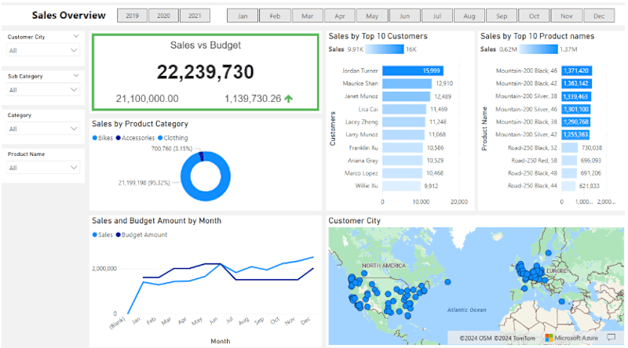628x348 pixels.
Task: Open the Customer City dropdown
Action: pos(43,50)
